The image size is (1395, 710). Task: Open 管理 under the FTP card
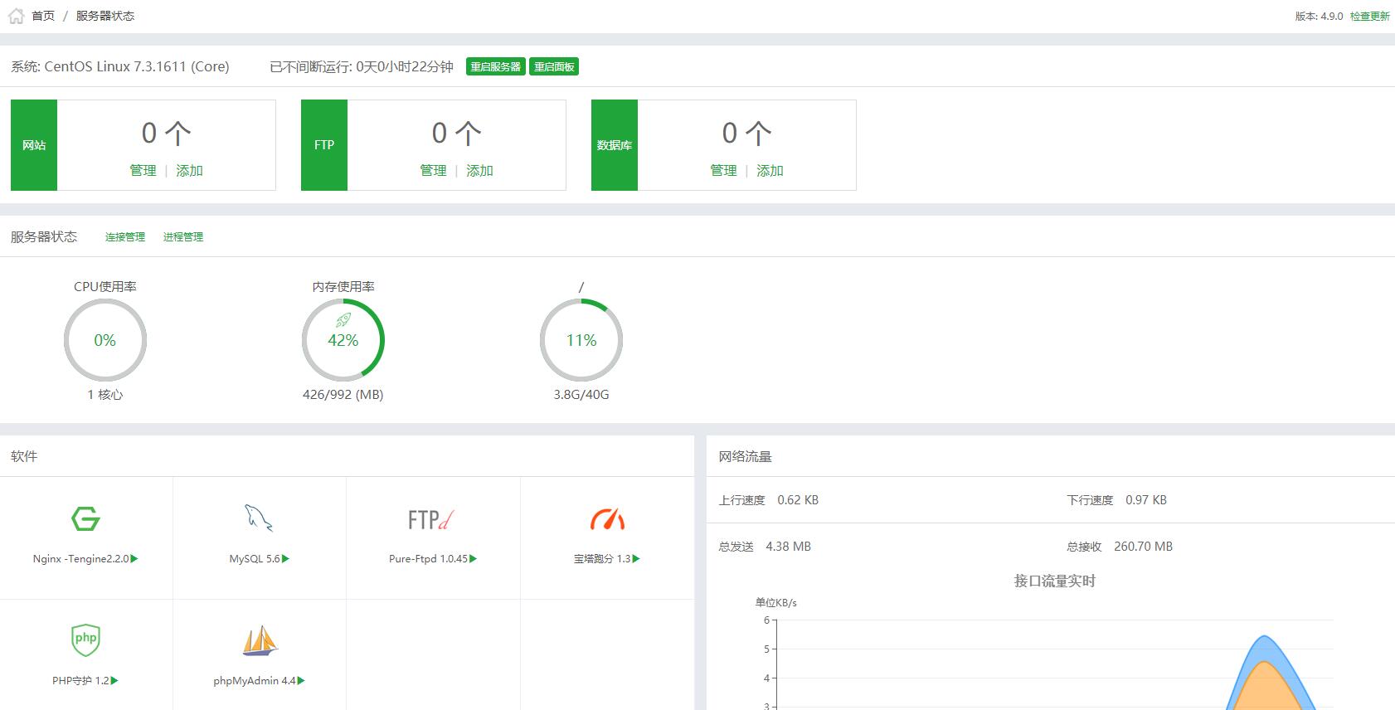click(x=433, y=170)
